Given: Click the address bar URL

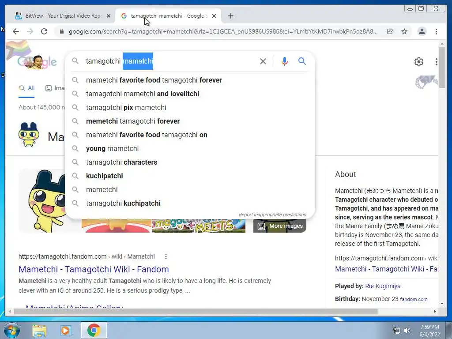Looking at the screenshot, I should [223, 31].
